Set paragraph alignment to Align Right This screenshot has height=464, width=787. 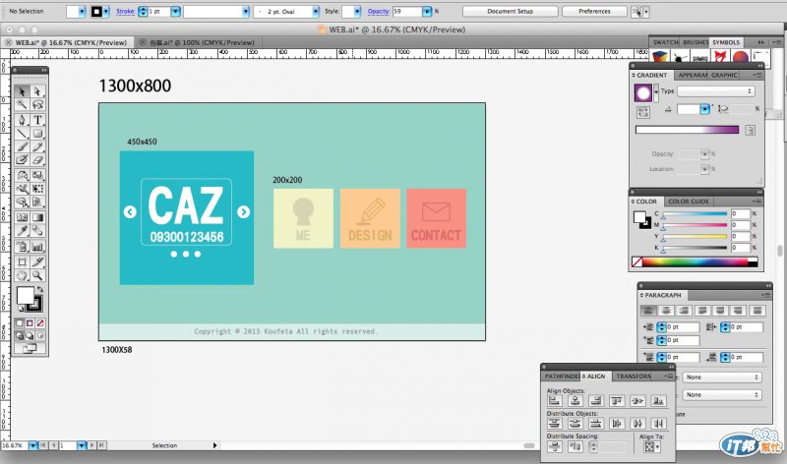(x=684, y=311)
